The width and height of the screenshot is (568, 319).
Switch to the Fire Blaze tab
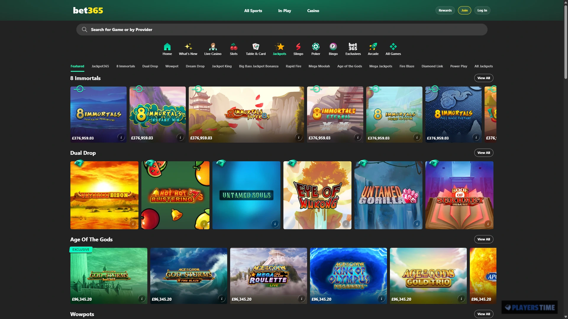407,66
